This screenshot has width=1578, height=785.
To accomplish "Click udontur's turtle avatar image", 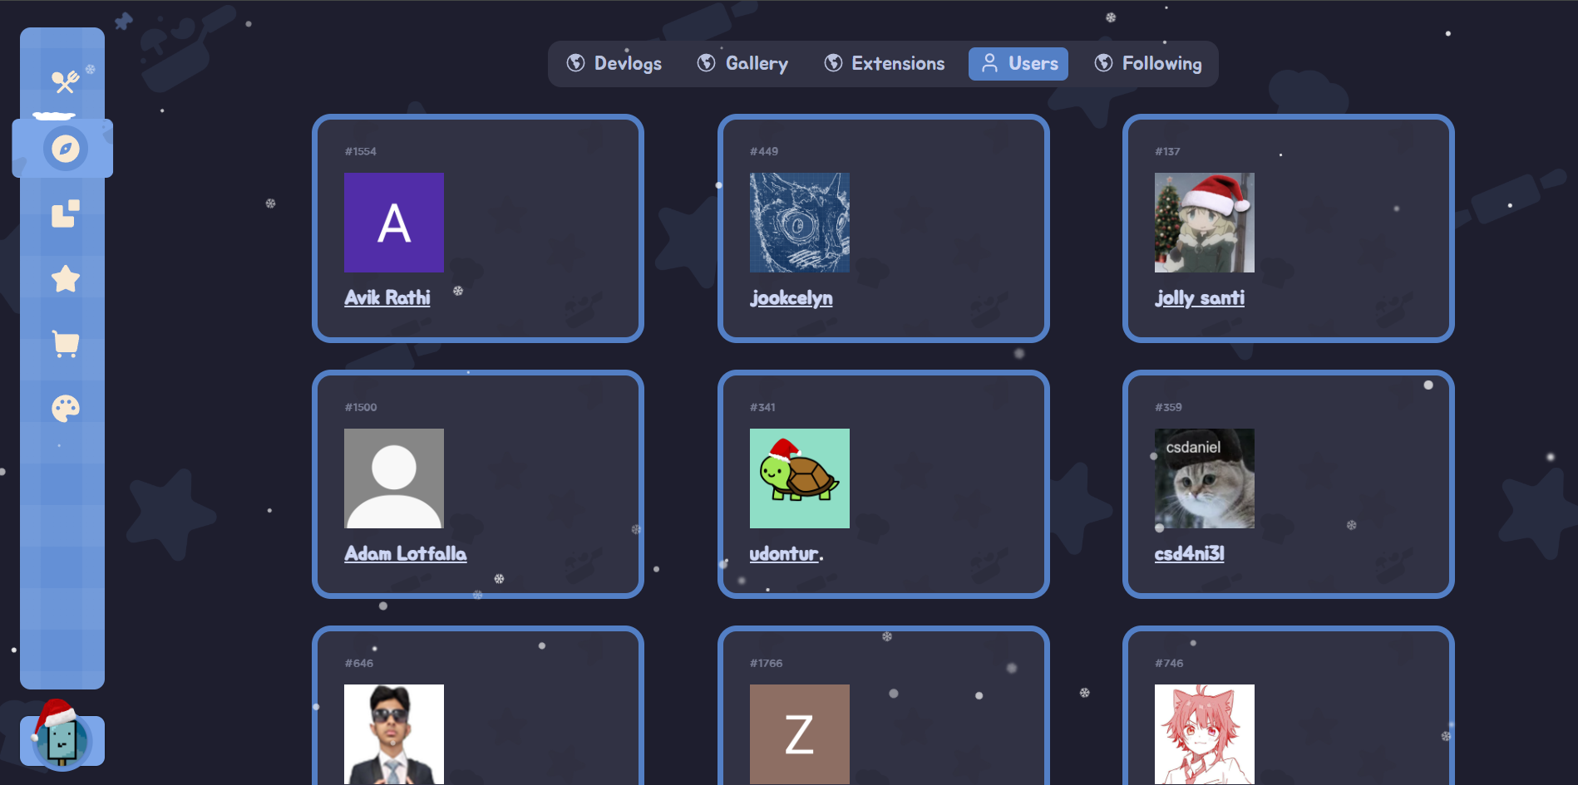I will [x=799, y=478].
